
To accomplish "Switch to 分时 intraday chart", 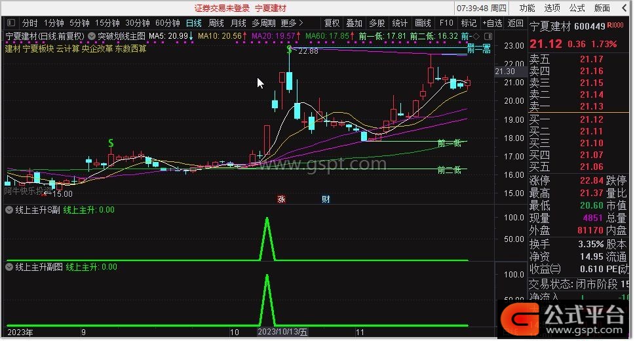I will coord(29,23).
